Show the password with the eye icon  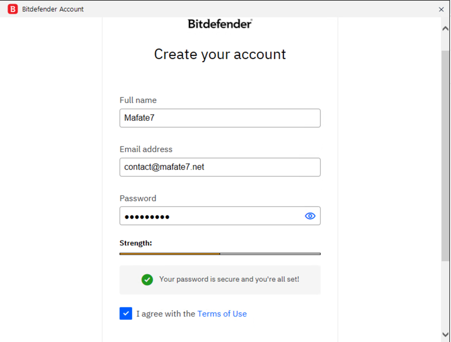pyautogui.click(x=310, y=216)
